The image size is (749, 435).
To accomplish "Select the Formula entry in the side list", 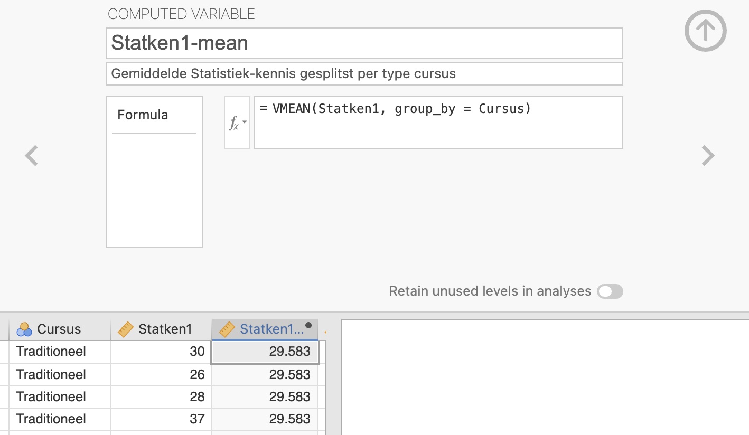I will [143, 115].
